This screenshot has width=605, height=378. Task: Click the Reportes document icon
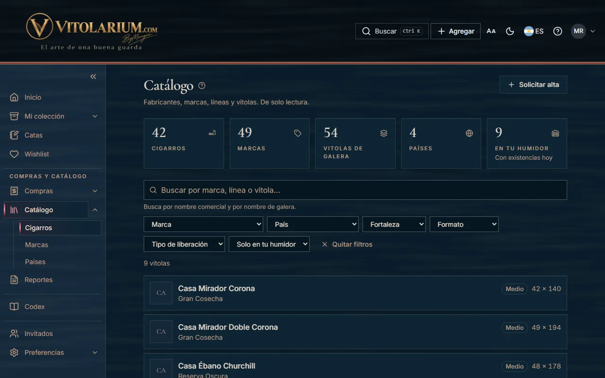[14, 280]
